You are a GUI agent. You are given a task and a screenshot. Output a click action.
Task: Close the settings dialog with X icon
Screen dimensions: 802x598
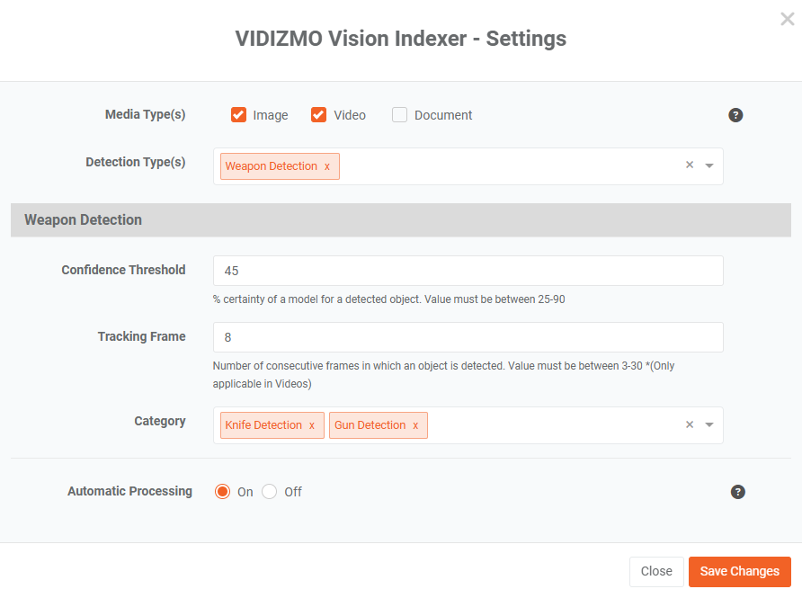click(788, 20)
